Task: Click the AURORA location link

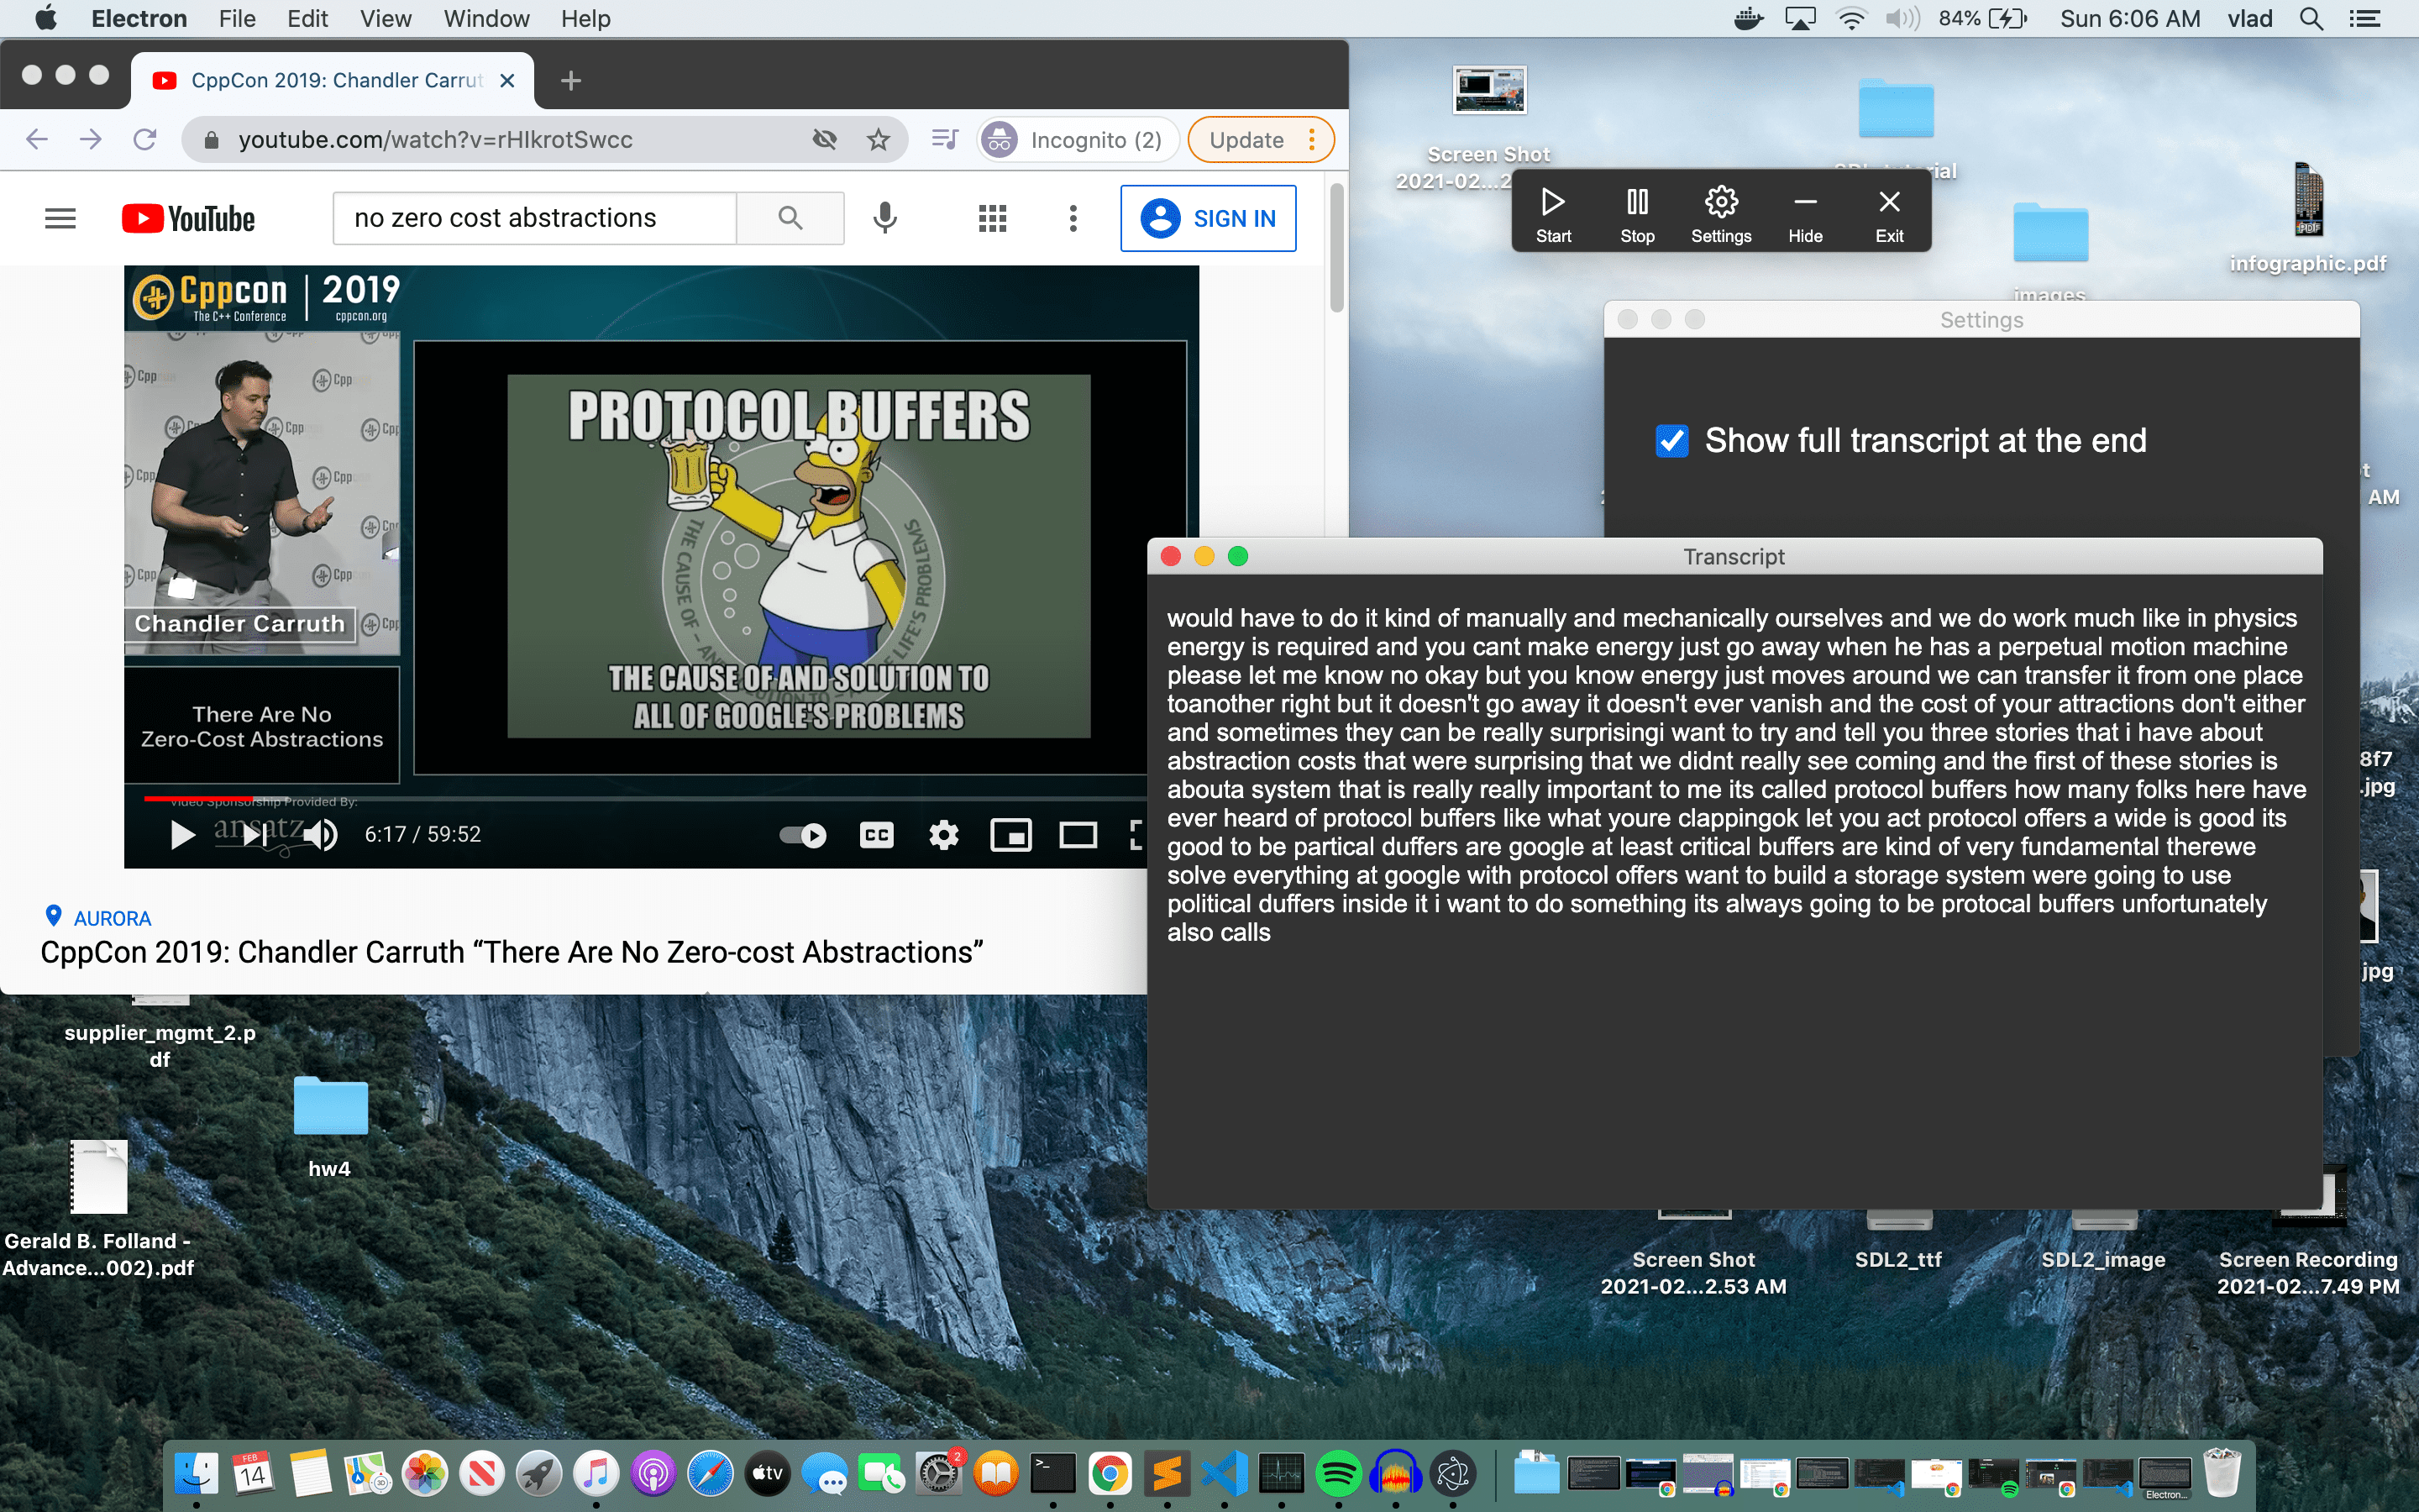Action: [111, 918]
